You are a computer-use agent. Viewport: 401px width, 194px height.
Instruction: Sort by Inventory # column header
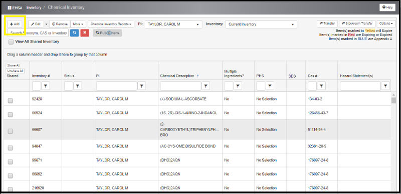pos(41,76)
